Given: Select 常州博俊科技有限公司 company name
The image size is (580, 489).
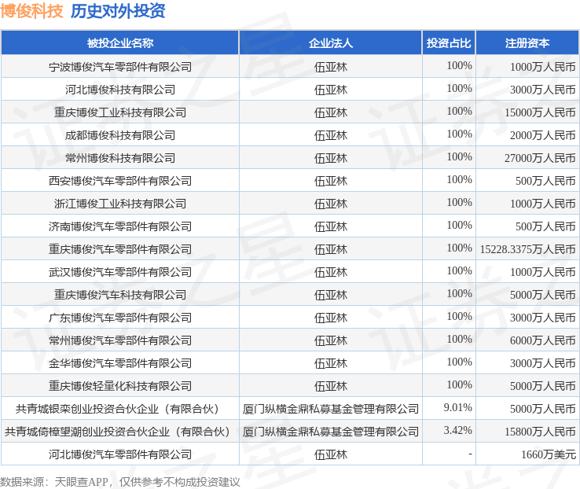Looking at the screenshot, I should click(x=120, y=158).
